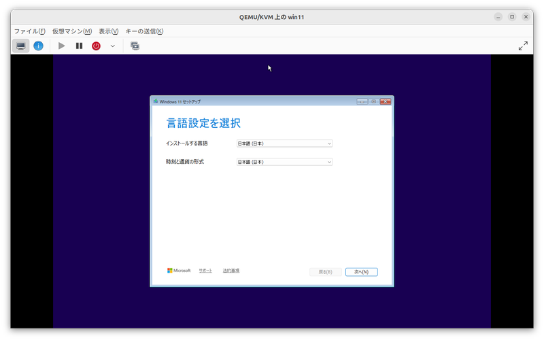Open the 法的事項 link
Viewport: 544px width, 340px height.
(x=231, y=271)
